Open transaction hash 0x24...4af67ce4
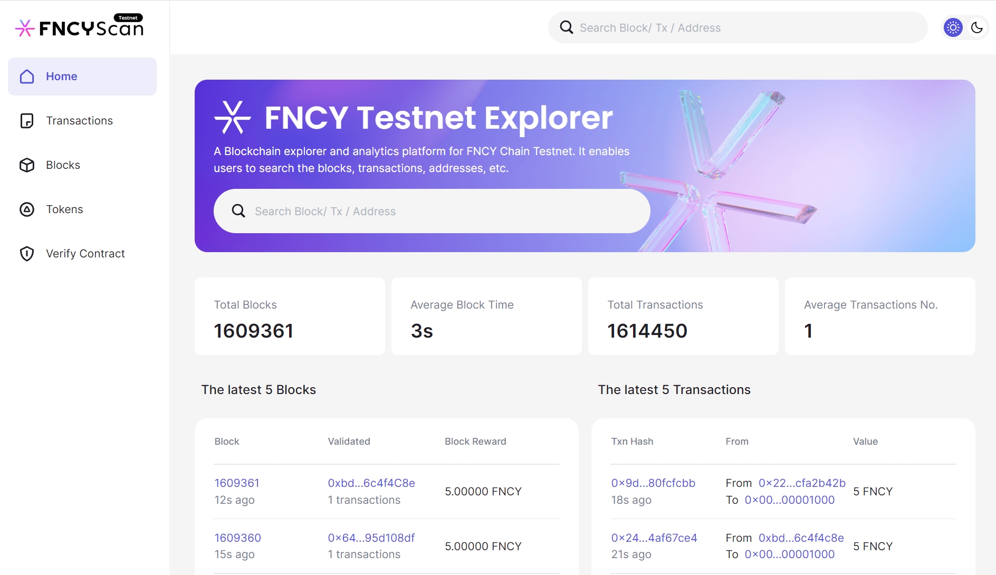The width and height of the screenshot is (996, 575). click(x=654, y=538)
